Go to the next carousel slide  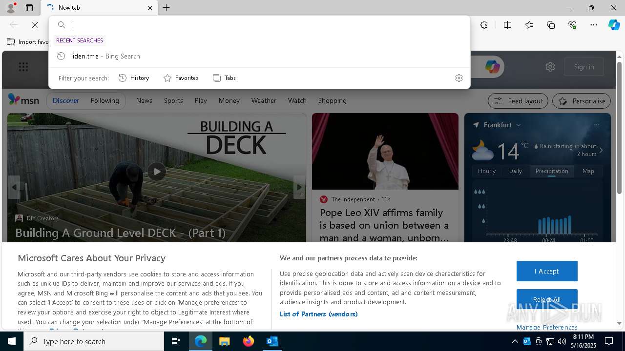pyautogui.click(x=299, y=187)
